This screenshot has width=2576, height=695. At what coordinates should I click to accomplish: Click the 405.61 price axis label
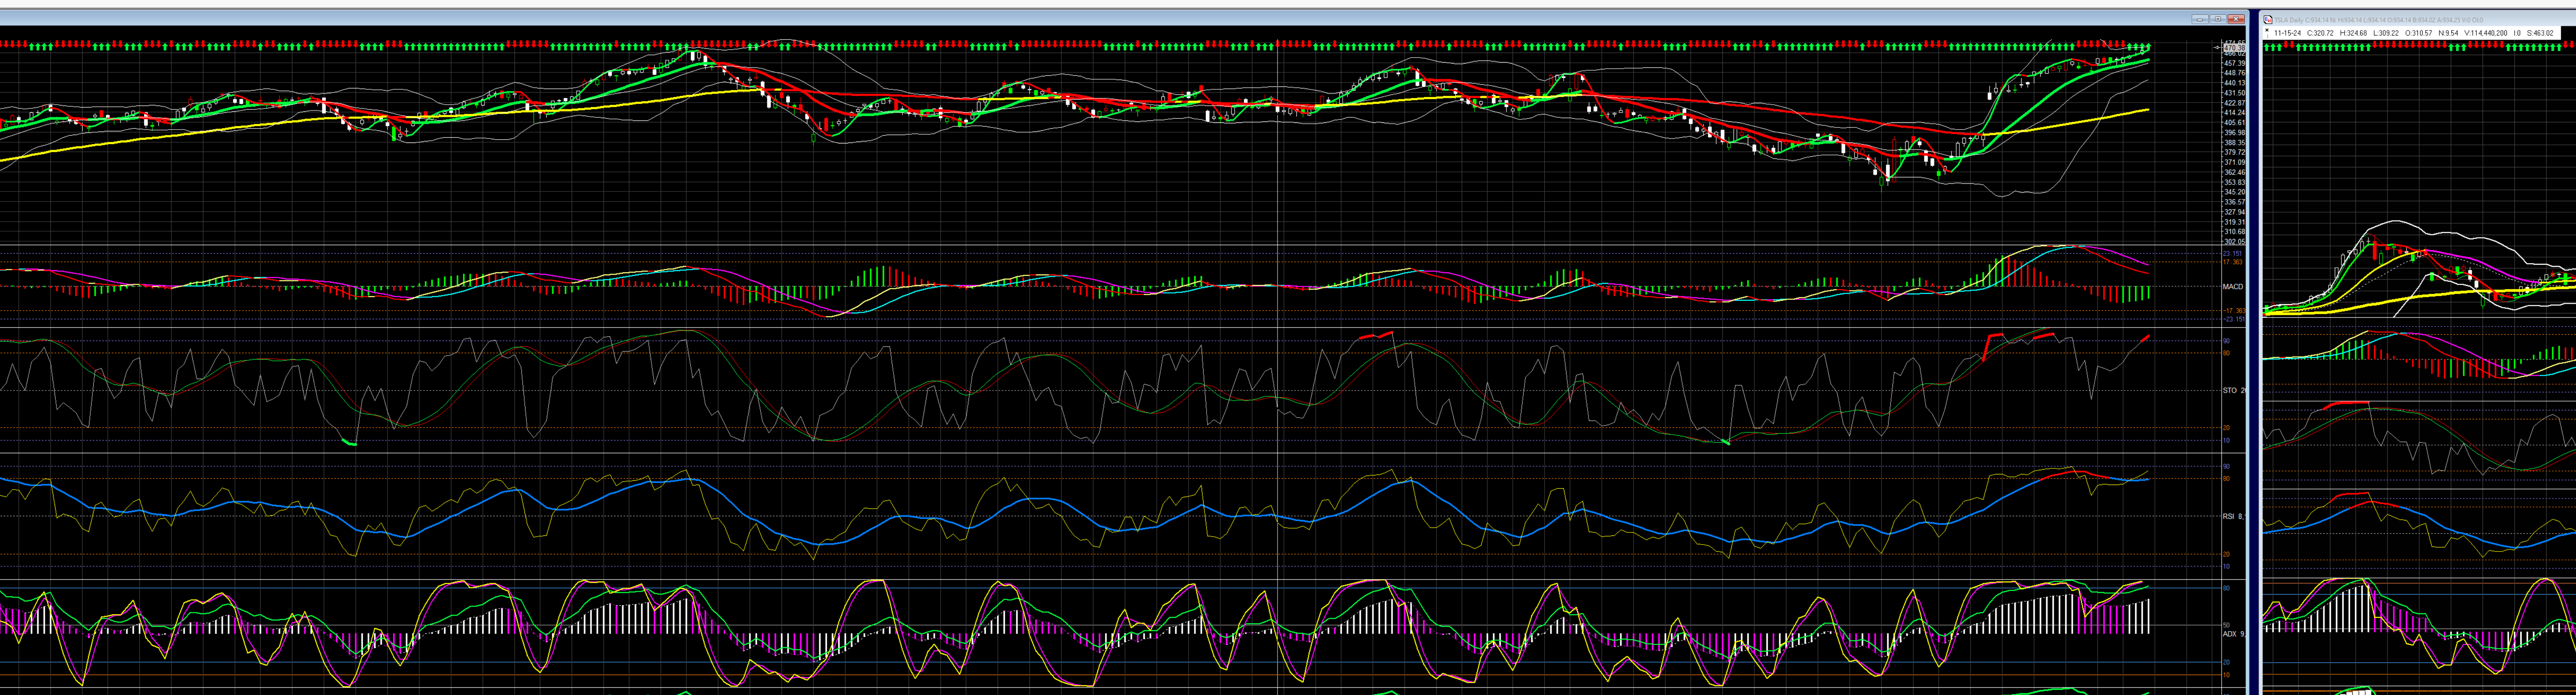tap(2235, 123)
